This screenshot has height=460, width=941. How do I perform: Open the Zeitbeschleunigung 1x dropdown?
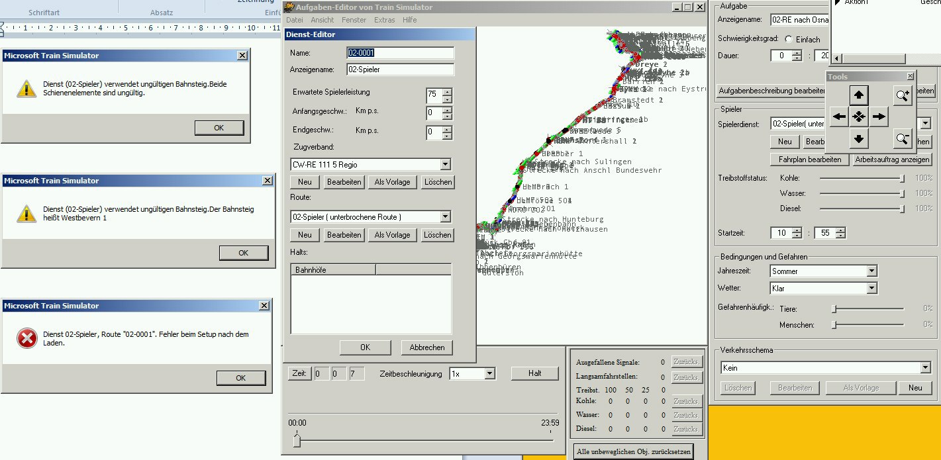point(489,374)
